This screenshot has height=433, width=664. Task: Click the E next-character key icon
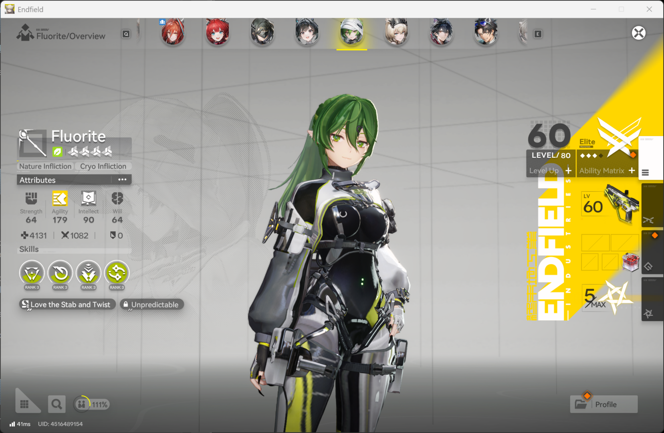538,34
